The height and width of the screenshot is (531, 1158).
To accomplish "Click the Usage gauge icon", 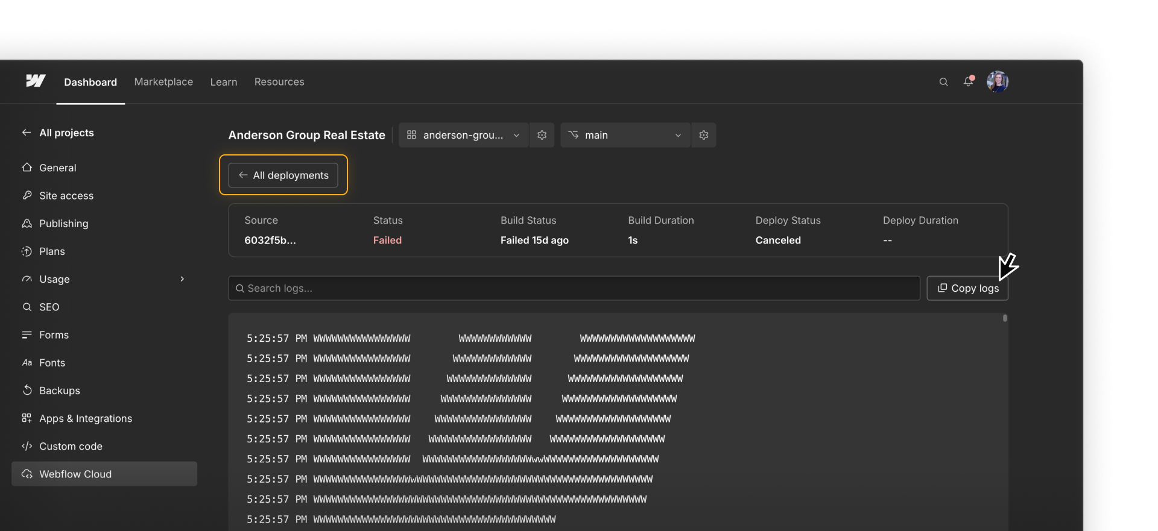I will (x=27, y=279).
